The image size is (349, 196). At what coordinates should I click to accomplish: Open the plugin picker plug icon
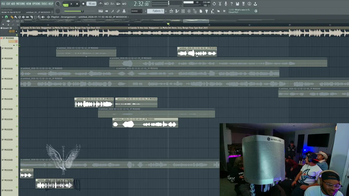click(206, 11)
